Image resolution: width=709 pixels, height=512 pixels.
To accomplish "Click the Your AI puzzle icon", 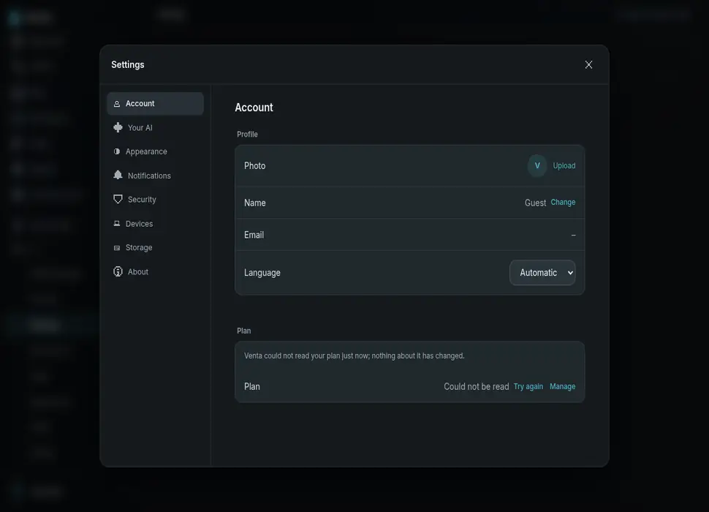I will pyautogui.click(x=118, y=127).
